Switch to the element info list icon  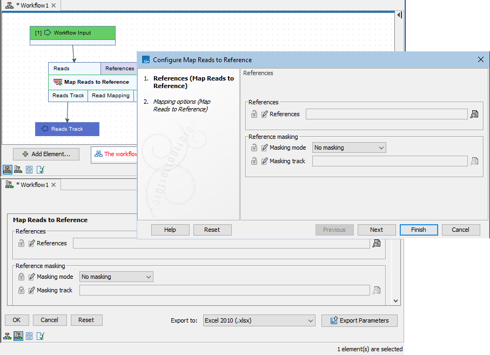click(18, 169)
